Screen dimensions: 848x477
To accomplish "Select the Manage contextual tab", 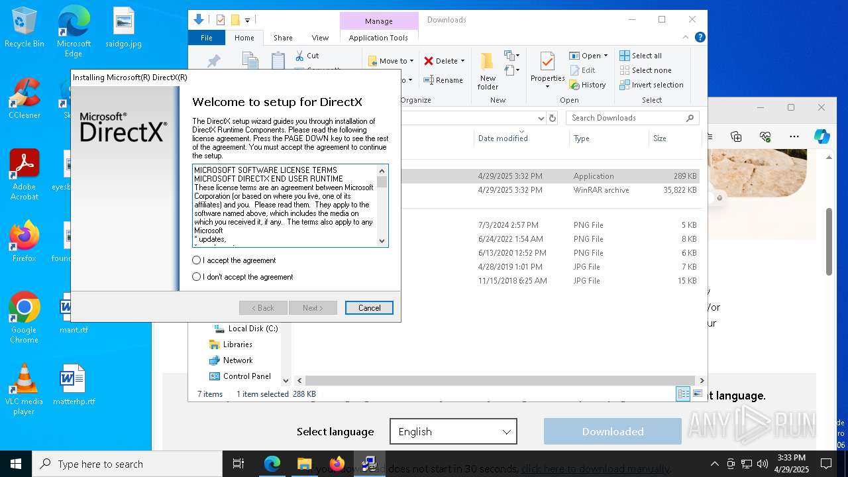I will 378,21.
